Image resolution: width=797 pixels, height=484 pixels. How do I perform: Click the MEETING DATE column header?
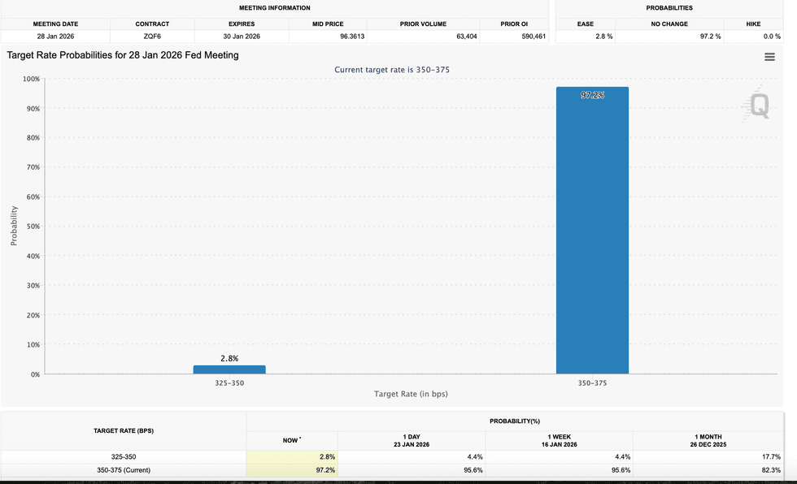coord(54,24)
